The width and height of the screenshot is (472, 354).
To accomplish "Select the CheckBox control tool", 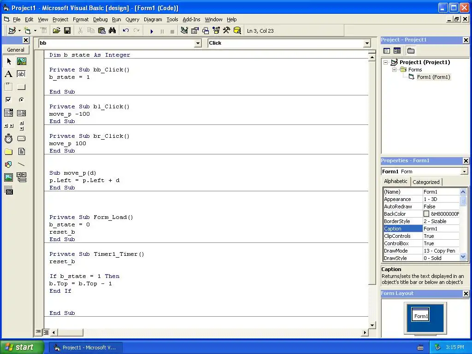I will point(8,100).
